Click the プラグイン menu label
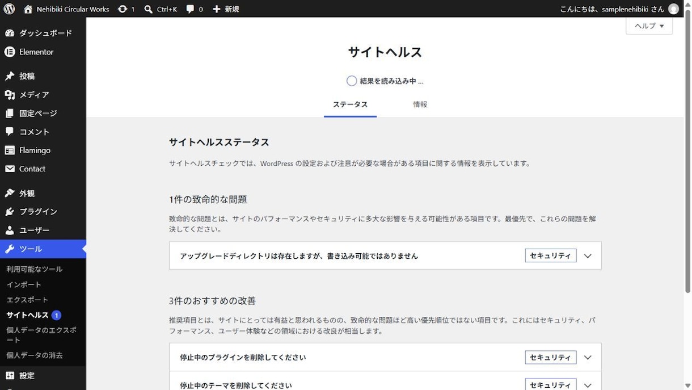Image resolution: width=692 pixels, height=390 pixels. [x=39, y=212]
